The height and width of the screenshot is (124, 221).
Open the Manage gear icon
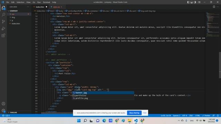tap(3, 111)
